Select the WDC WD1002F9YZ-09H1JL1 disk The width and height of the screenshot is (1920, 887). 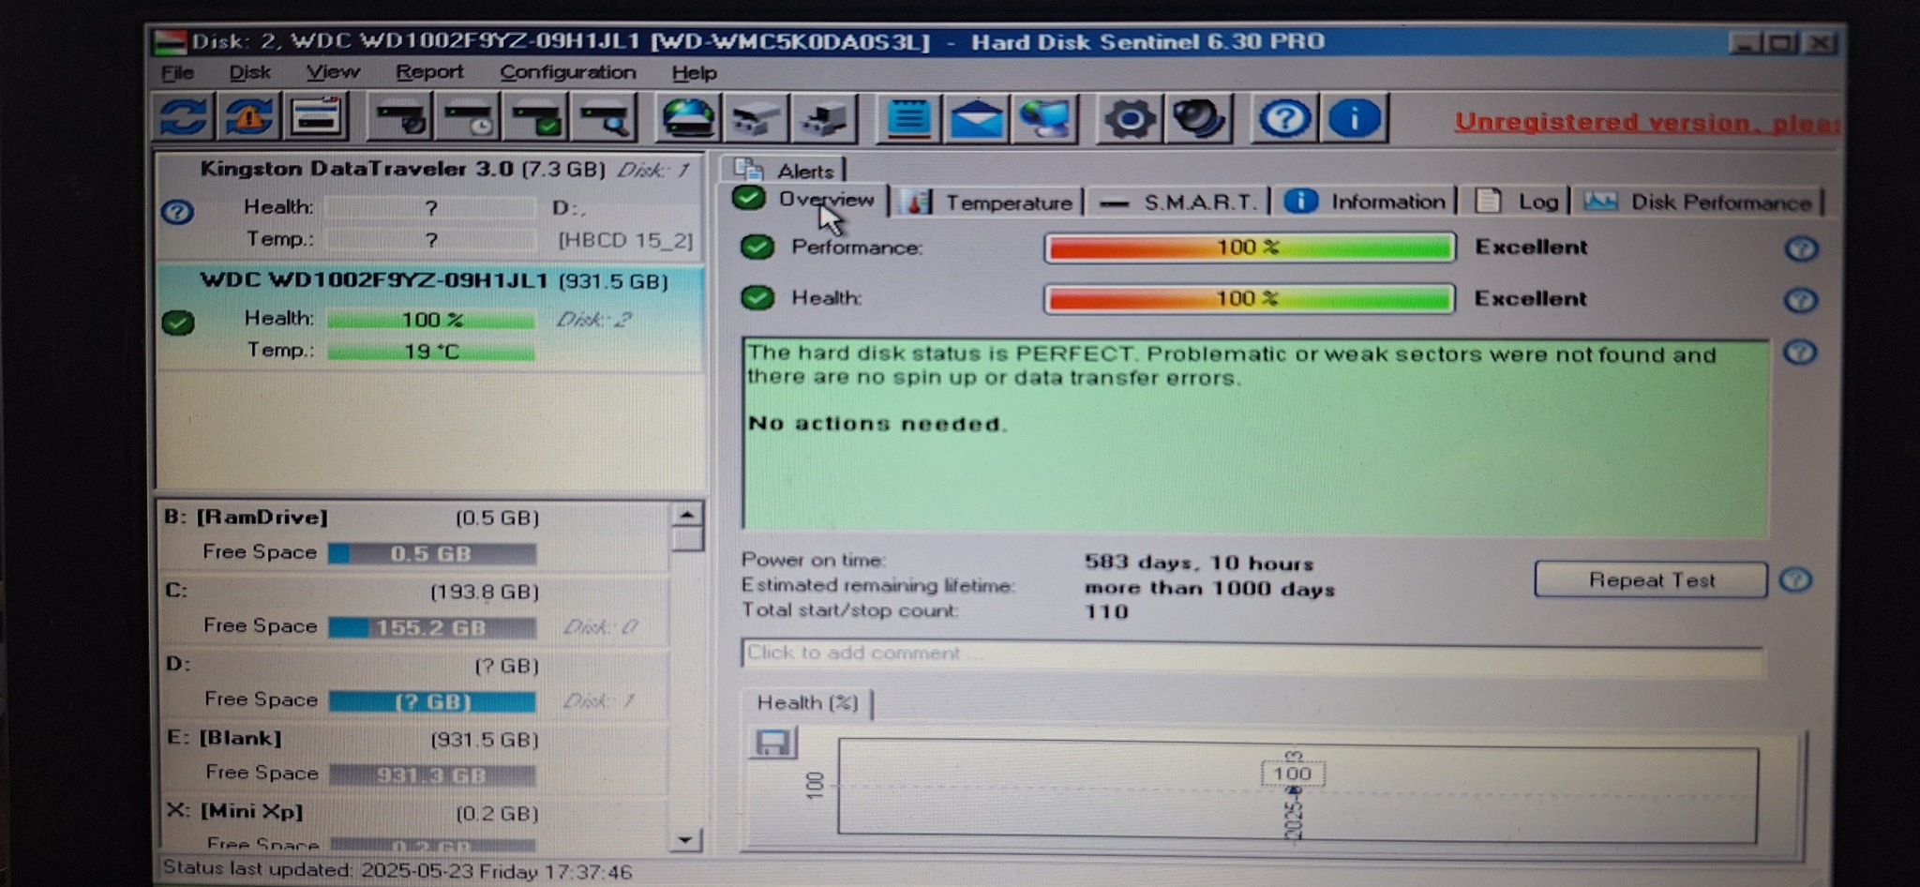coord(430,319)
